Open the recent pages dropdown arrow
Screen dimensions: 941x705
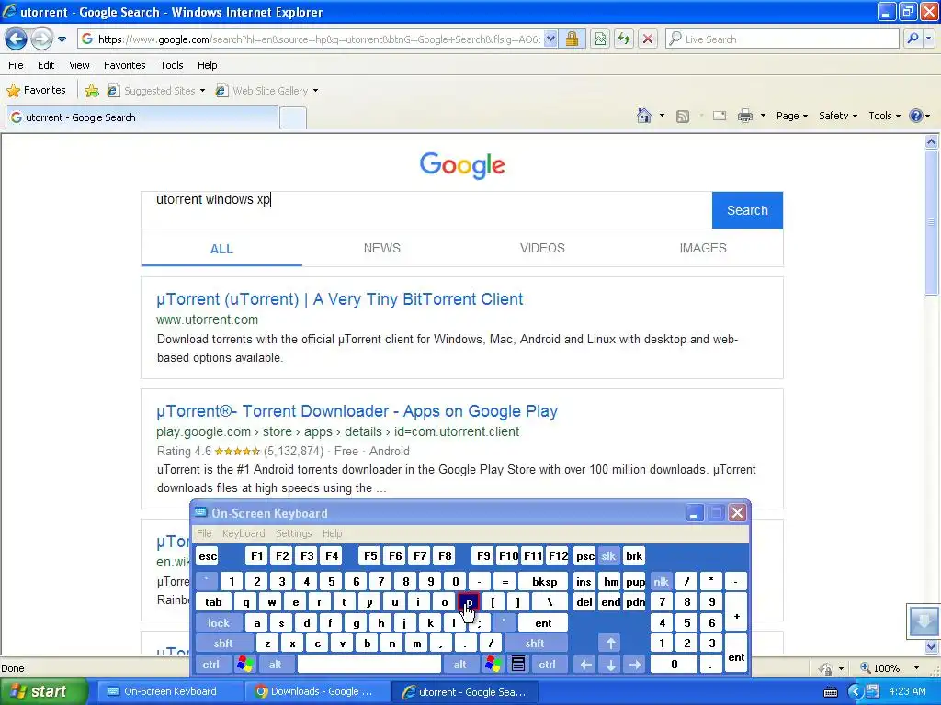62,39
